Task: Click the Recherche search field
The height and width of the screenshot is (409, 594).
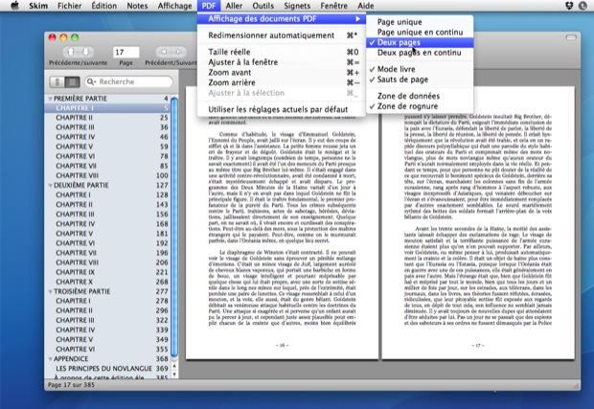Action: point(128,81)
